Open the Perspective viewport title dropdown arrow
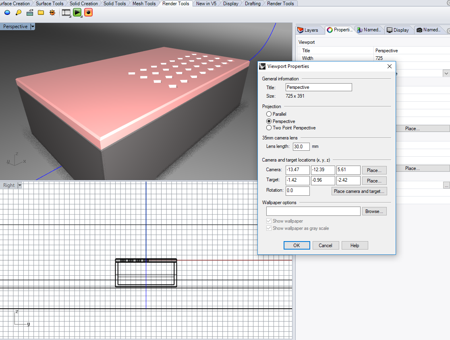This screenshot has width=450, height=340. (33, 27)
